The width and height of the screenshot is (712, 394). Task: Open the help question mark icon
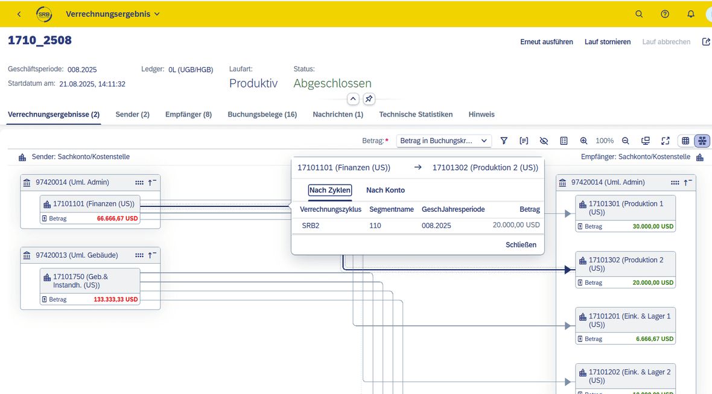point(665,14)
